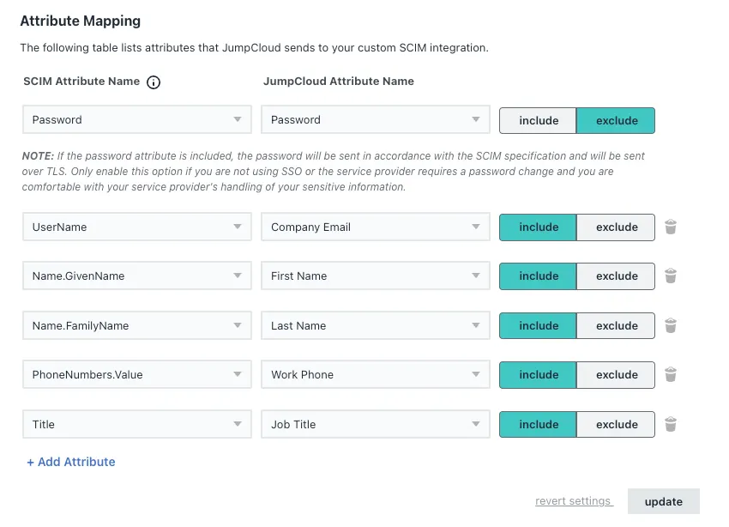
Task: Include the Password attribute
Action: pos(537,120)
